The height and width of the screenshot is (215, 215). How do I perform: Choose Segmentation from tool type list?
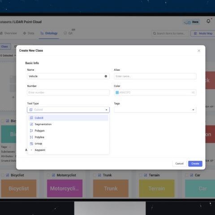tap(69, 124)
